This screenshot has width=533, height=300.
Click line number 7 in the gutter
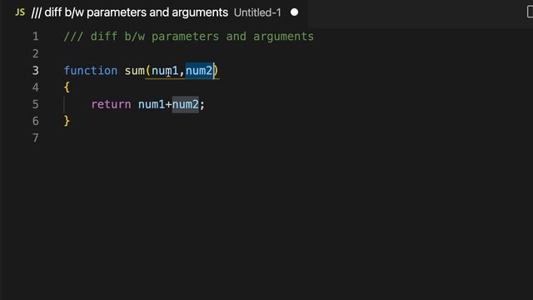pos(35,138)
